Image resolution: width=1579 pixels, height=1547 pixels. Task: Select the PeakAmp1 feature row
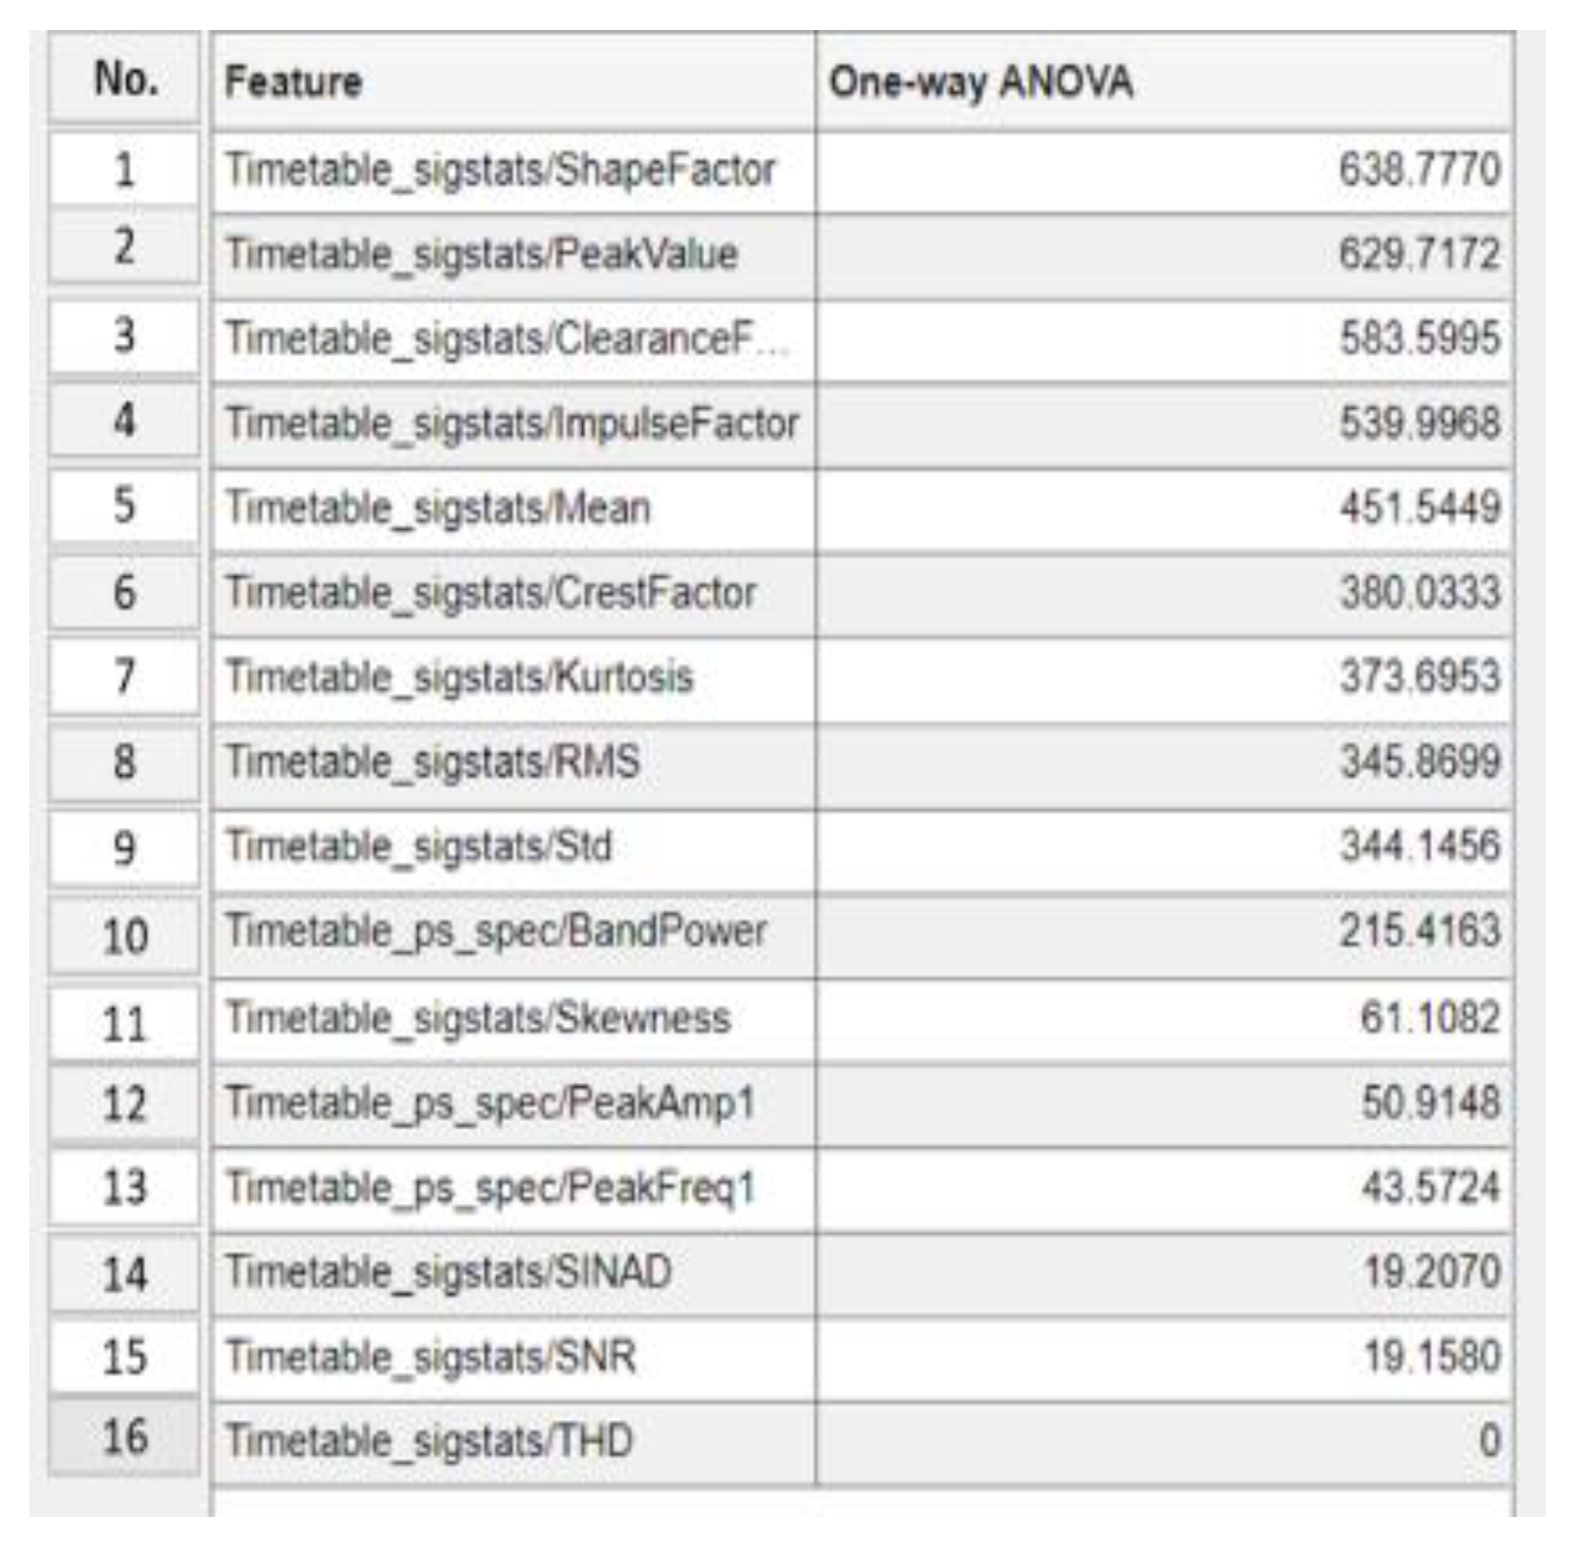coord(489,1103)
